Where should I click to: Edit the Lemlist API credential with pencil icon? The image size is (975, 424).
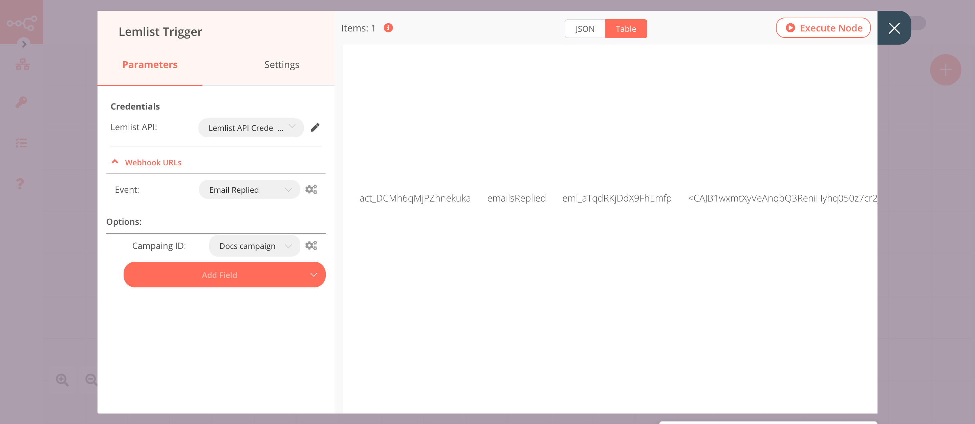(x=315, y=127)
